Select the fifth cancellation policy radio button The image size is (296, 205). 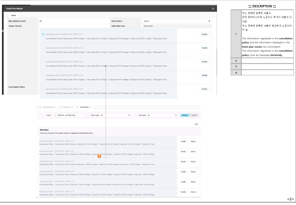click(43, 89)
